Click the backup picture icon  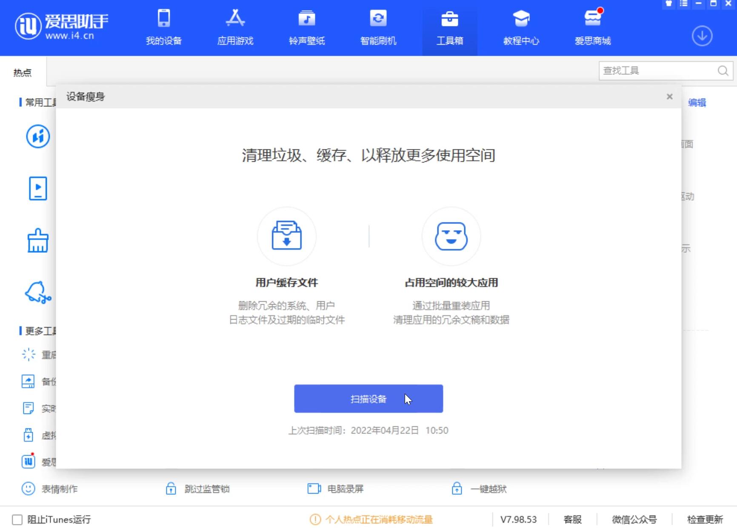(28, 381)
